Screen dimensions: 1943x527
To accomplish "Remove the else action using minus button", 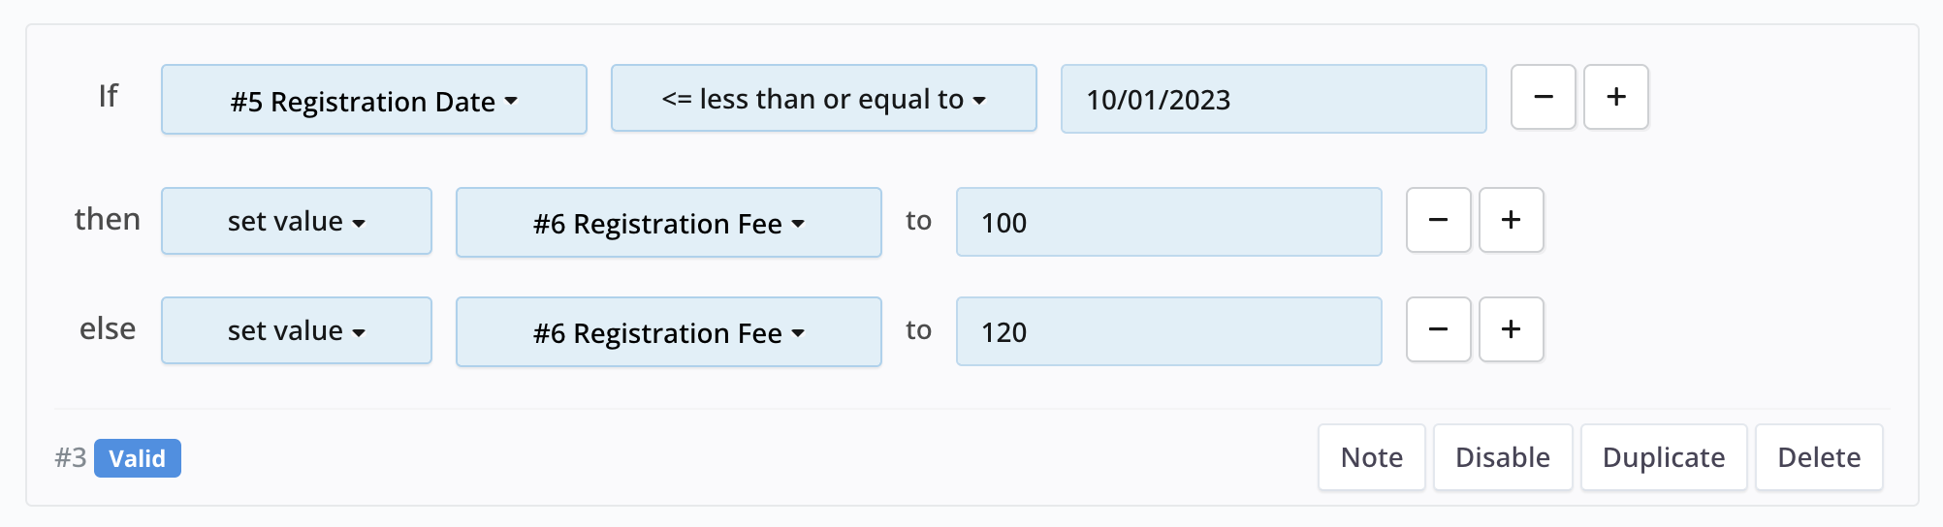I will pyautogui.click(x=1438, y=329).
